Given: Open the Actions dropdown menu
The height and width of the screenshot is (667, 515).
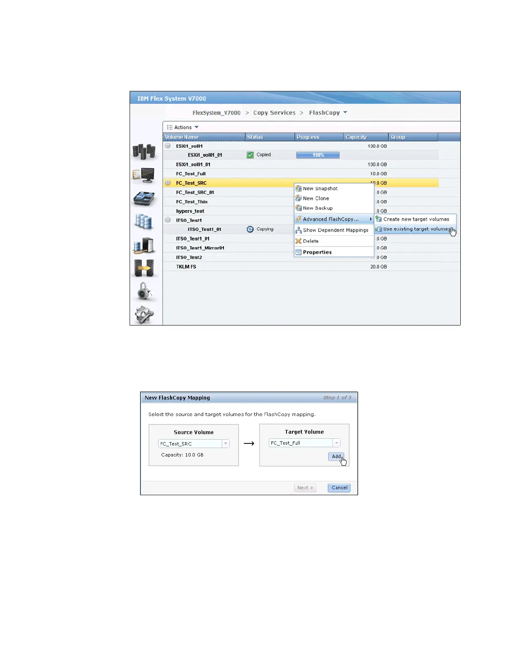Looking at the screenshot, I should tap(183, 127).
